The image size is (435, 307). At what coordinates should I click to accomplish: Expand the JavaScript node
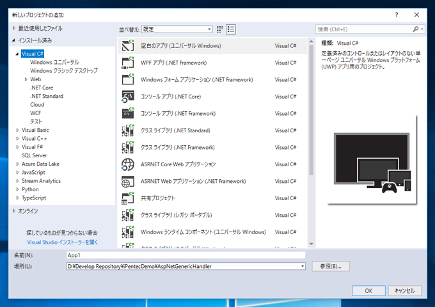pyautogui.click(x=17, y=173)
